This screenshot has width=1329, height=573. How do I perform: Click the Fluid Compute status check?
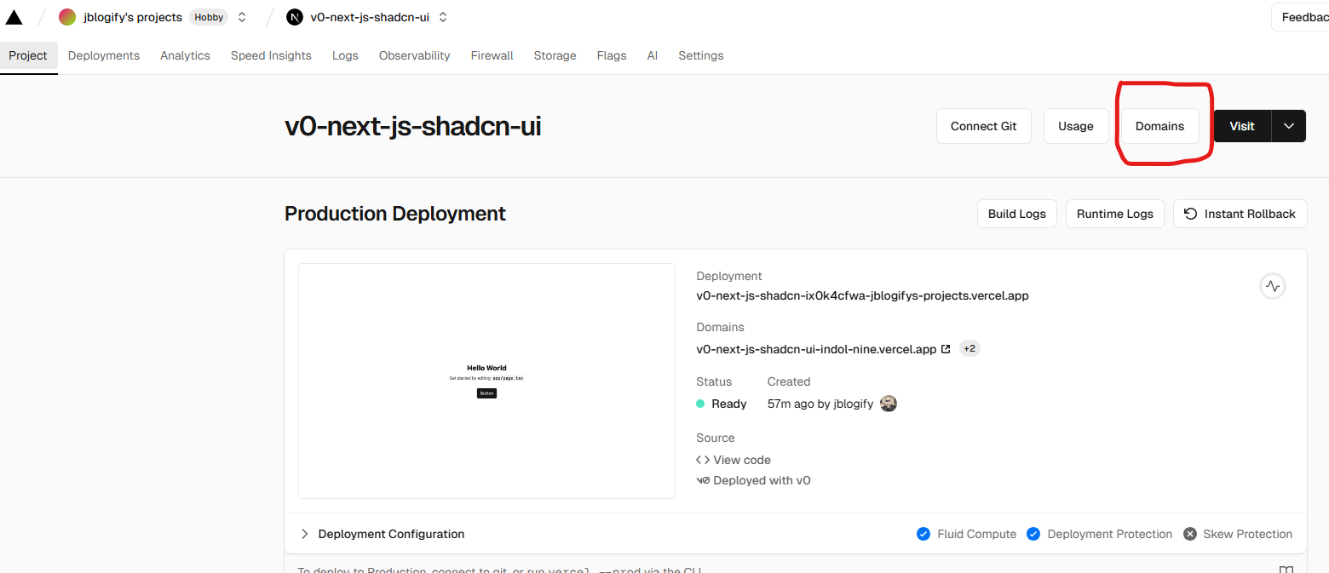coord(923,534)
